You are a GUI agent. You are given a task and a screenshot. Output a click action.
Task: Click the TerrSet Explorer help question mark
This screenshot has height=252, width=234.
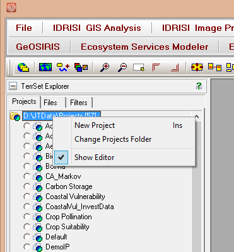199,86
